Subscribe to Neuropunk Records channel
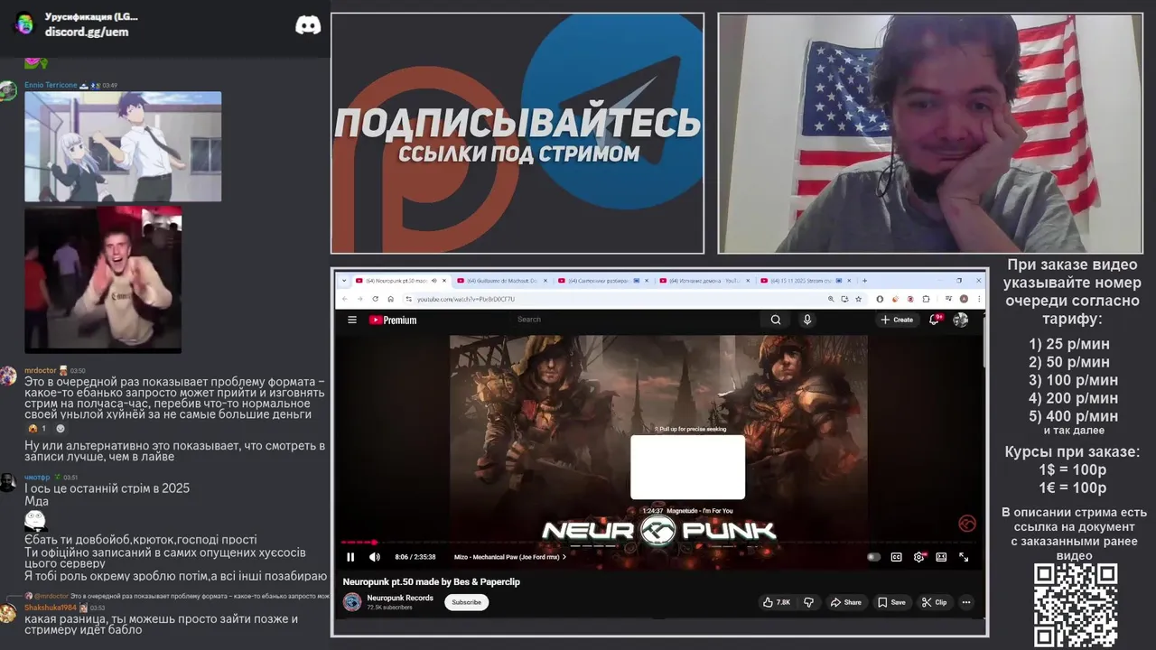This screenshot has width=1156, height=650. 466,602
